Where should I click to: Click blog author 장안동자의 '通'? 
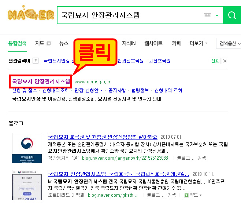click(x=63, y=158)
